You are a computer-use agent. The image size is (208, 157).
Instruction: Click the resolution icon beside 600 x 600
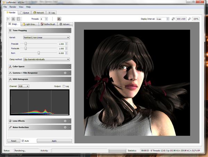[173, 19]
